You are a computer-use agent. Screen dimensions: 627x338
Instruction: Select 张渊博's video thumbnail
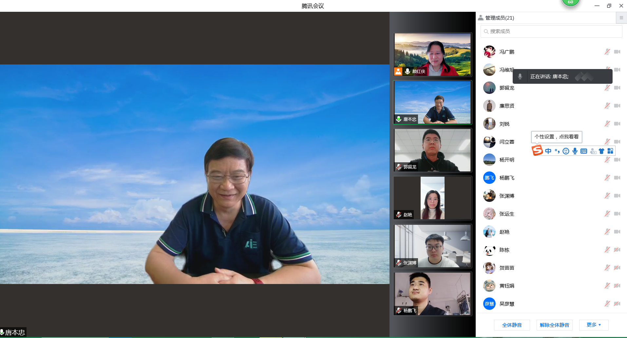433,246
